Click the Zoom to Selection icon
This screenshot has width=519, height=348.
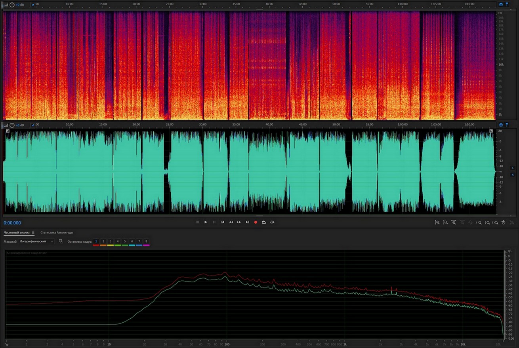495,222
